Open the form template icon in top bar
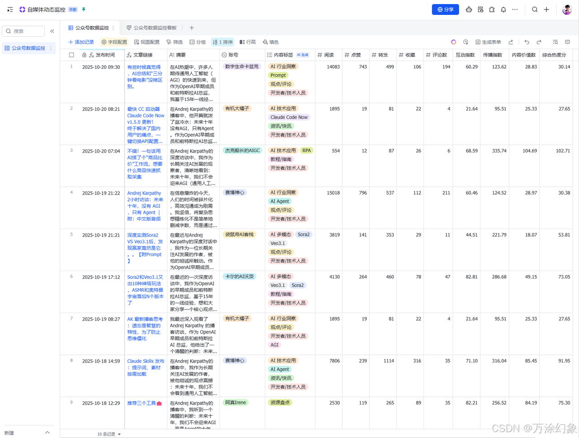Image resolution: width=579 pixels, height=438 pixels. pos(480,10)
